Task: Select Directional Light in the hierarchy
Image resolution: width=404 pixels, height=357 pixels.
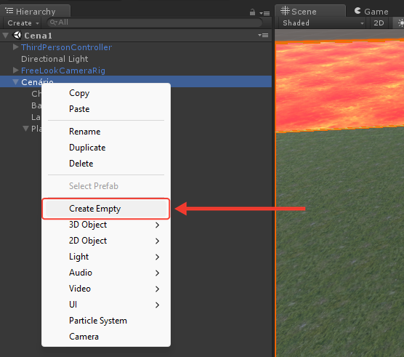Action: 54,59
